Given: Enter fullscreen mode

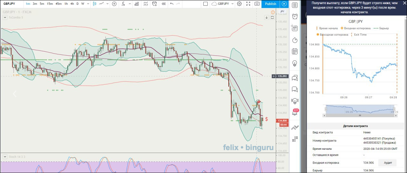Looking at the screenshot, I should coord(248,4).
